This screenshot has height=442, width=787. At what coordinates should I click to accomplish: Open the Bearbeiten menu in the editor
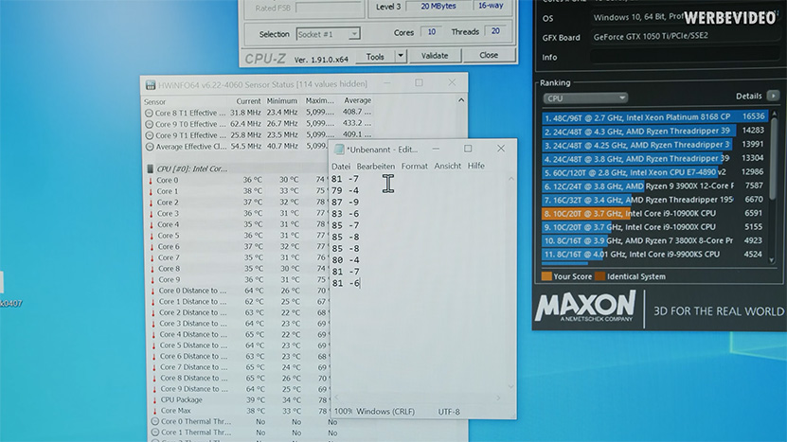pos(375,166)
